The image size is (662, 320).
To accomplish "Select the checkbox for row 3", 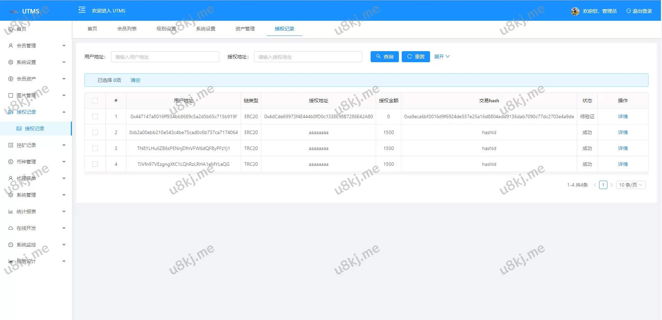I will (x=95, y=148).
